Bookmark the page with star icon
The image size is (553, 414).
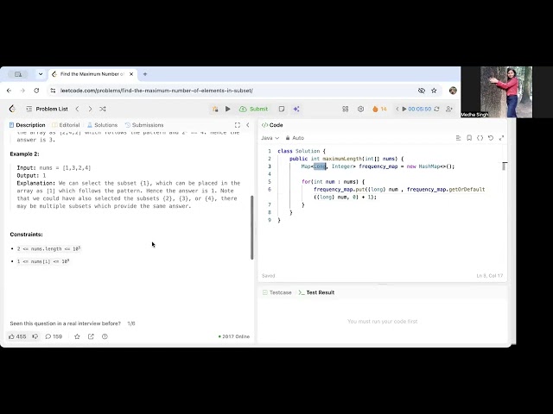[x=434, y=91]
